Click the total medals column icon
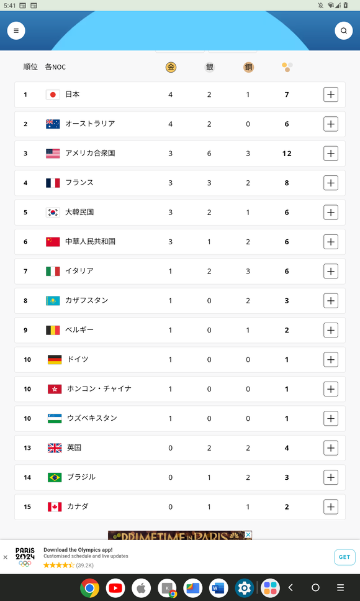The width and height of the screenshot is (360, 601). click(x=287, y=67)
